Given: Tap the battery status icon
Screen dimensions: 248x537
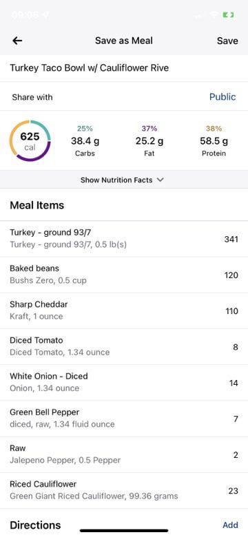Looking at the screenshot, I should click(x=229, y=15).
